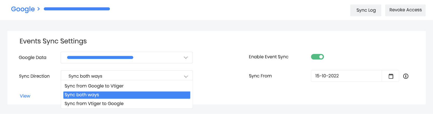Click the Sync Direction label
This screenshot has height=114, width=433.
pos(34,76)
